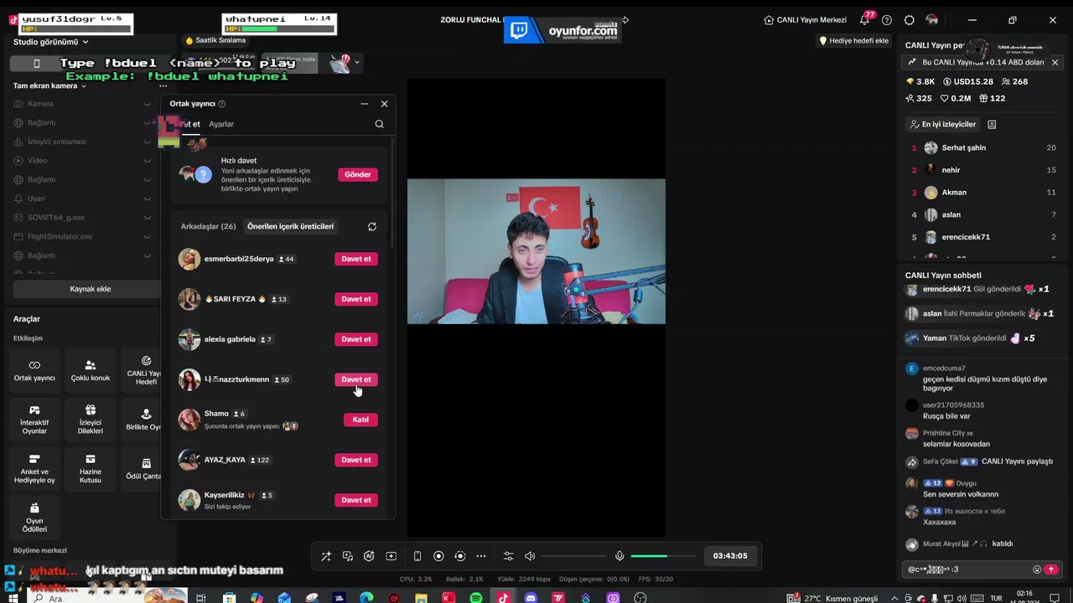1073x603 pixels.
Task: Open the viewer list icon beside En iyi izleyiciler
Action: coord(992,124)
